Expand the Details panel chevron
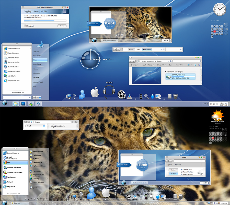 coord(44,126)
